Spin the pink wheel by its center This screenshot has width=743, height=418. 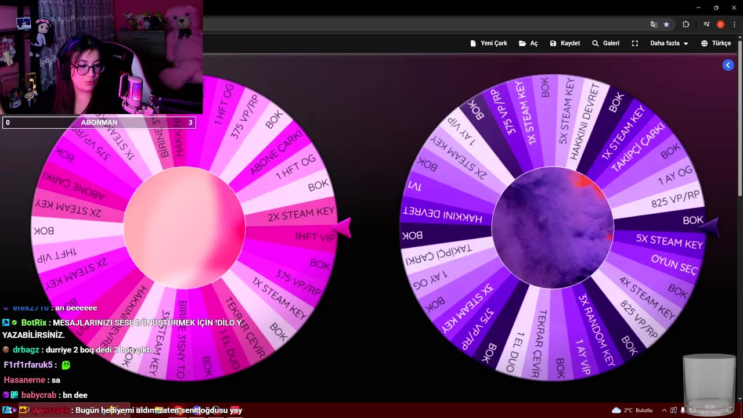(x=185, y=228)
